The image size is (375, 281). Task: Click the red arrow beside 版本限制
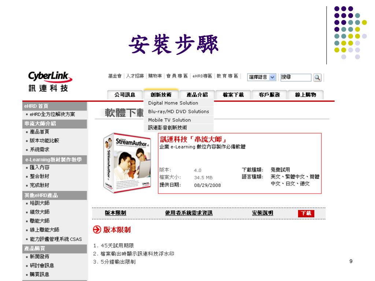[97, 229]
